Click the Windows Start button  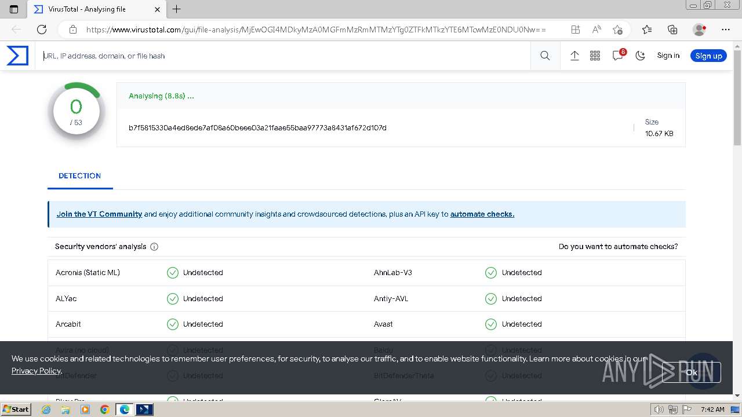[16, 409]
